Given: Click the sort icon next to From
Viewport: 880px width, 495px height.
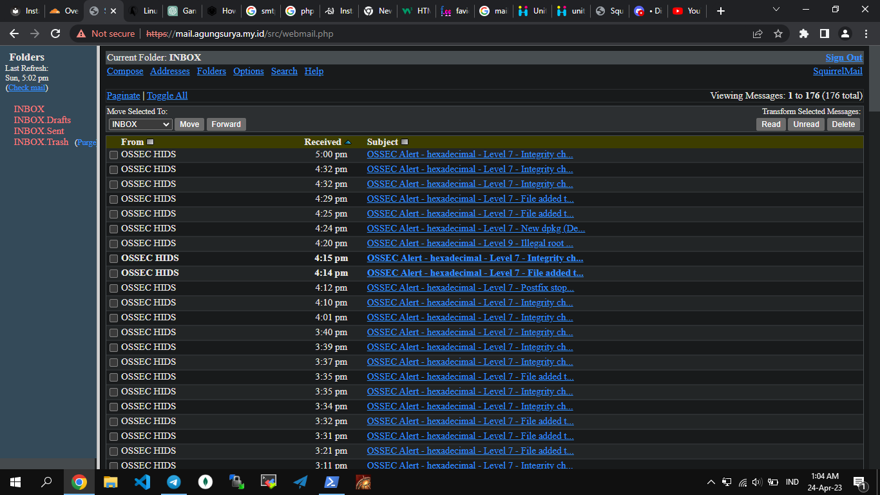Looking at the screenshot, I should 150,142.
